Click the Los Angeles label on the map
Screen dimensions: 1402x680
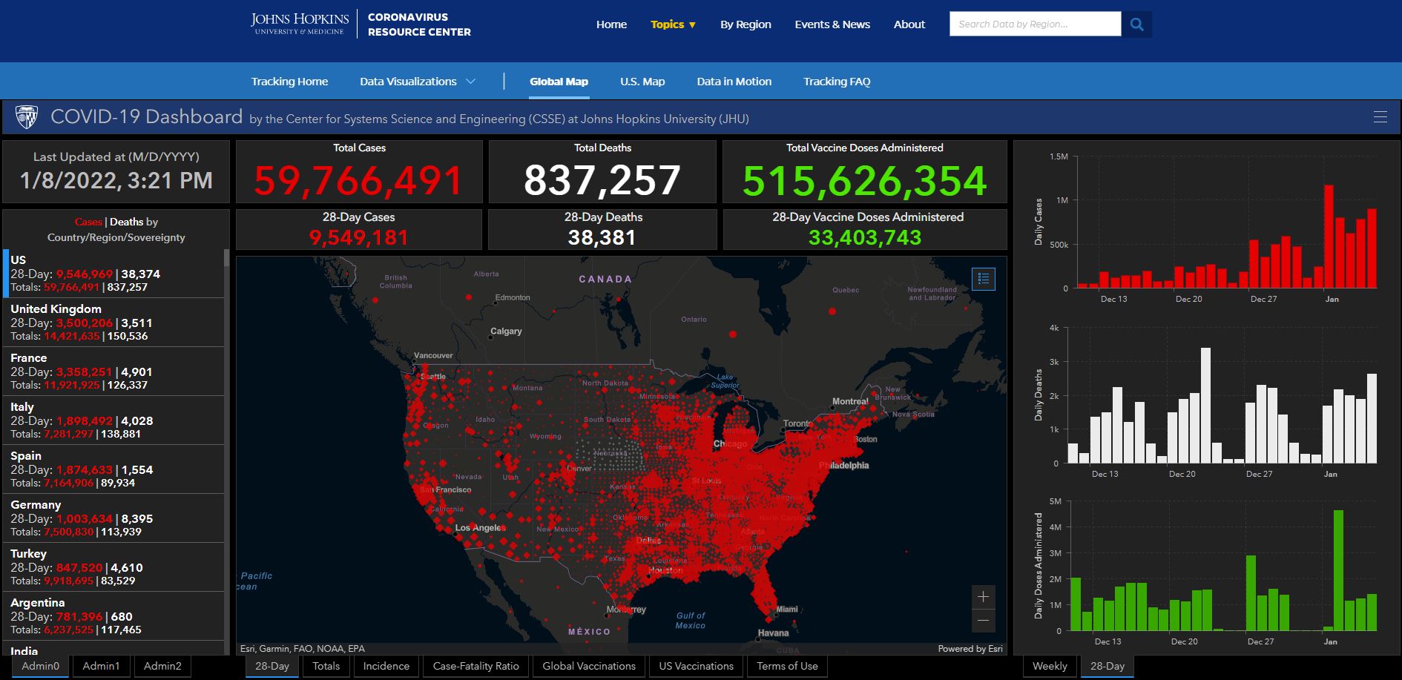click(479, 528)
